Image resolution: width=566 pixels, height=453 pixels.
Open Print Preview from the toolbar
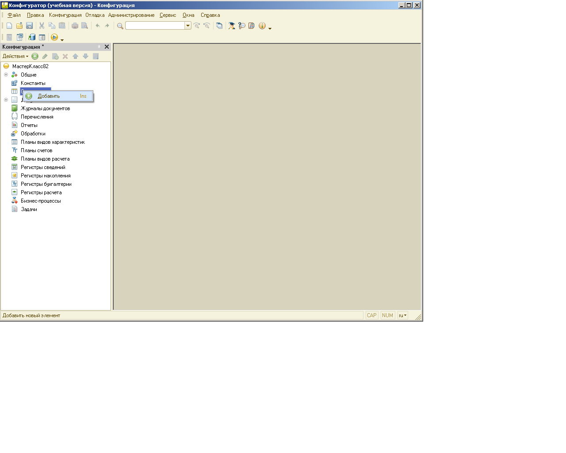pos(85,26)
